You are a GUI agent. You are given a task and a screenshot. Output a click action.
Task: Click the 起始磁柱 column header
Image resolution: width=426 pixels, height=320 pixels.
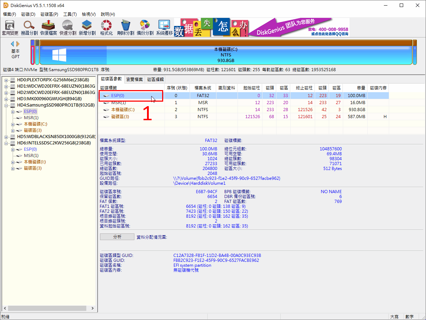[x=250, y=88]
